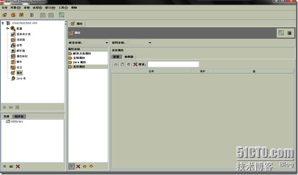The image size is (298, 175).
Task: Open the menu left of 窗口(W)
Action: [37, 7]
